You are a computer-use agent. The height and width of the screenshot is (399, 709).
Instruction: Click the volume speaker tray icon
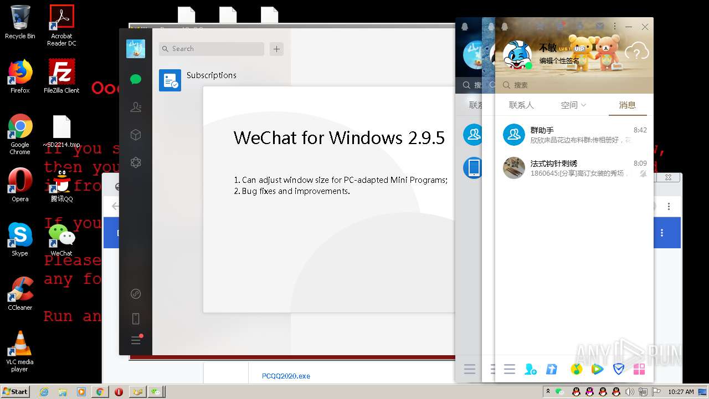tap(630, 392)
